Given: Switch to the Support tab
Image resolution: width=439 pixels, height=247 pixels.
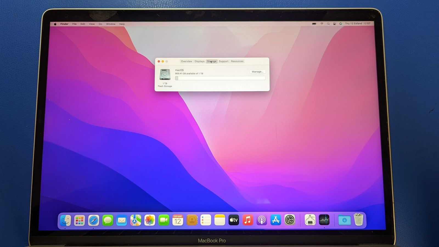Looking at the screenshot, I should (224, 61).
